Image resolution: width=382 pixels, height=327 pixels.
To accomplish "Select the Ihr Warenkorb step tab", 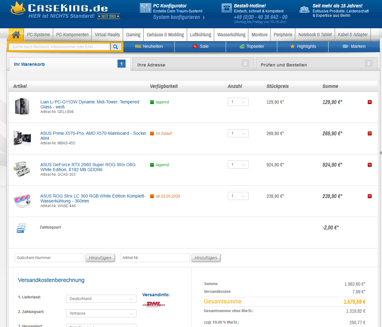I will pyautogui.click(x=70, y=64).
